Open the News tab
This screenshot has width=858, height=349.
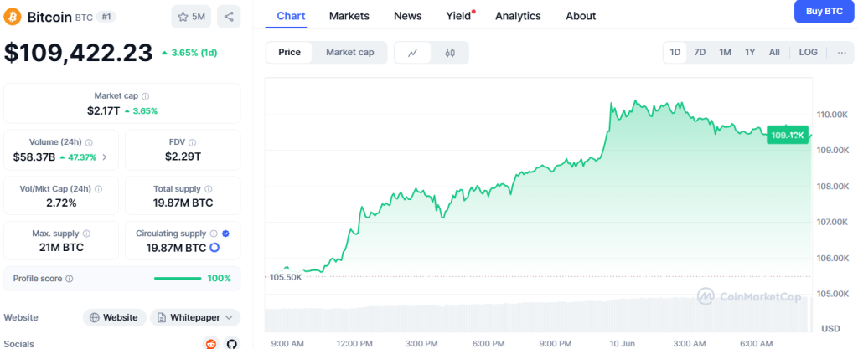pos(408,16)
